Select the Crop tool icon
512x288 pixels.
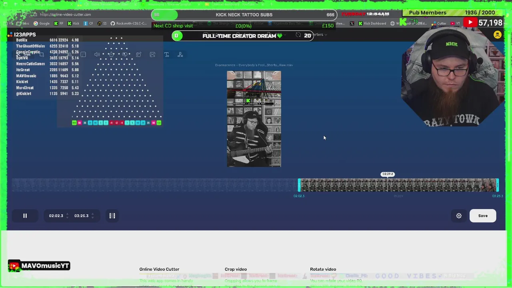[42, 54]
